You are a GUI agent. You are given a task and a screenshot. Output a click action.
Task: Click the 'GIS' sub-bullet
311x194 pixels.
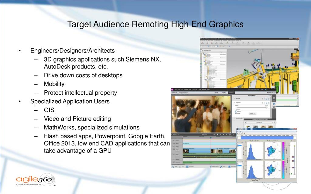pyautogui.click(x=49, y=110)
